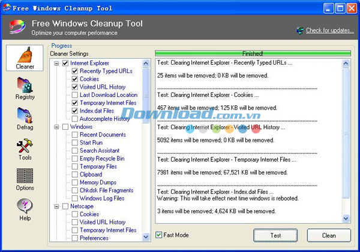This screenshot has height=252, width=360.
Task: Click settings list scroll up arrow
Action: [146, 63]
